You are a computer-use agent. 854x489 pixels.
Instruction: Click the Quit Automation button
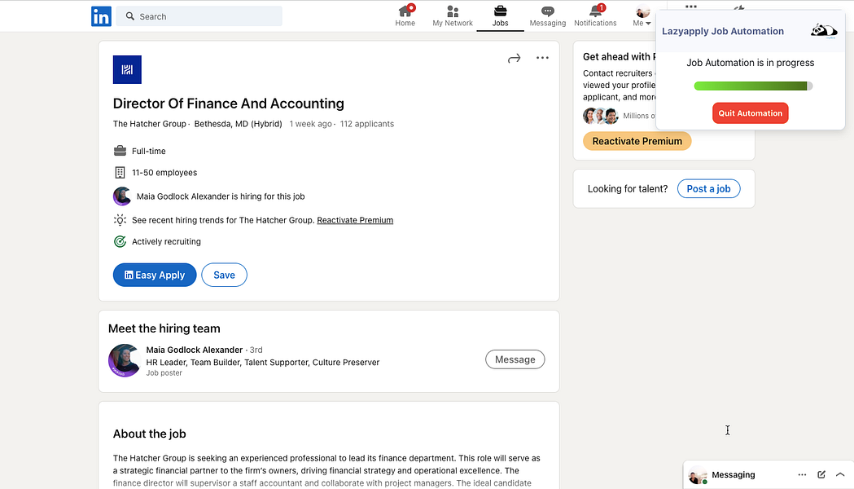(x=750, y=113)
